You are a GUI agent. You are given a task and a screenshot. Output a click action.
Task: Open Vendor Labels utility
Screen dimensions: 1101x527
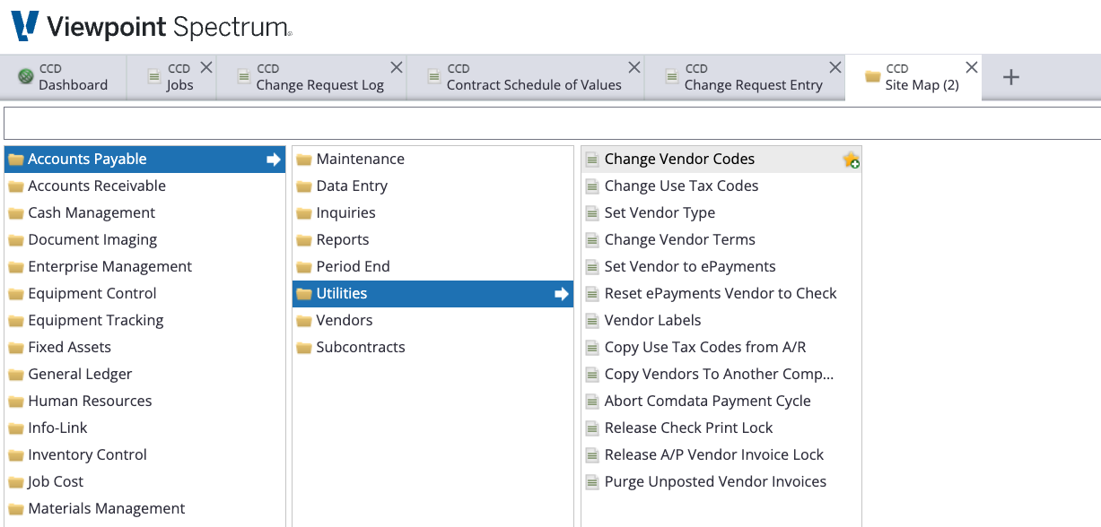click(721, 321)
